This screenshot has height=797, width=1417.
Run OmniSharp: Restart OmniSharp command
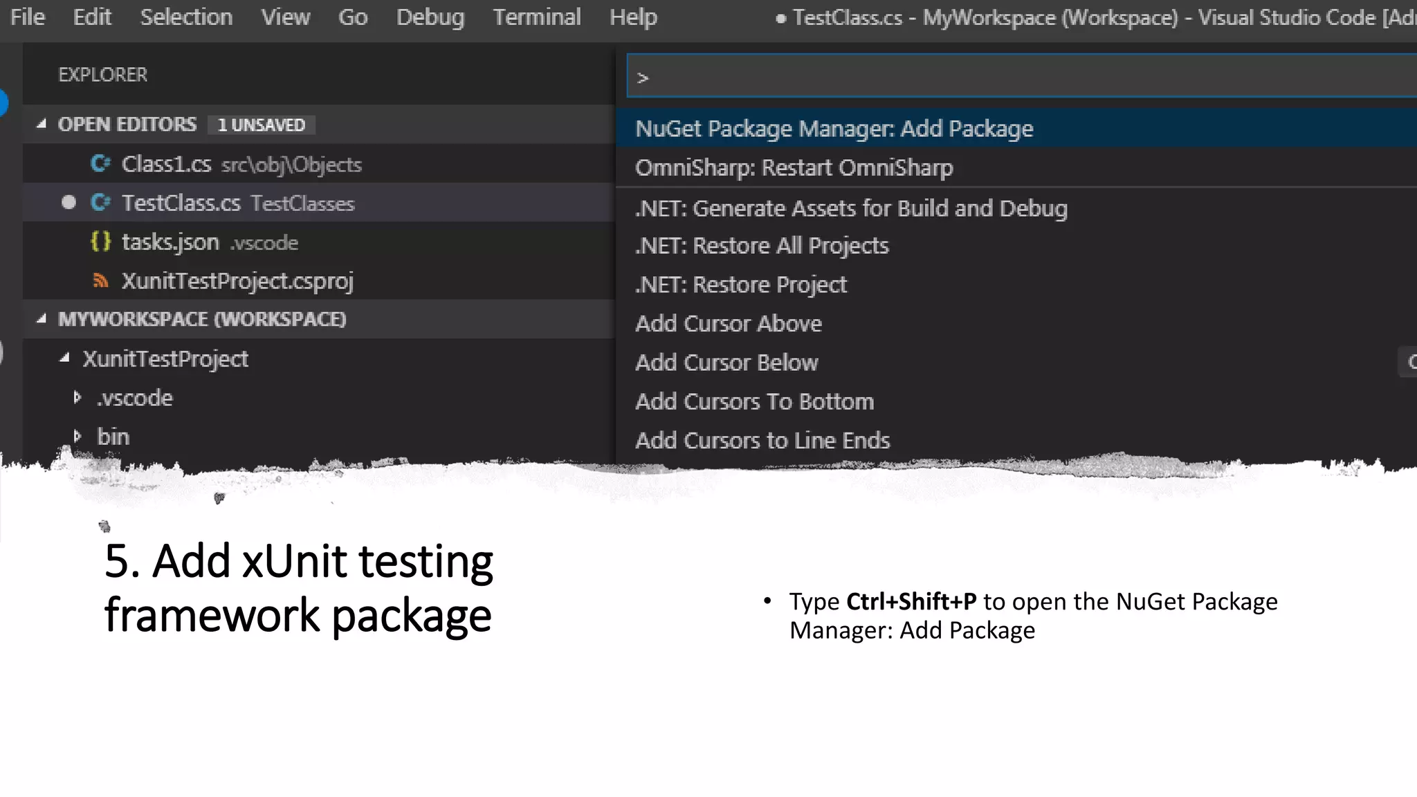[794, 167]
